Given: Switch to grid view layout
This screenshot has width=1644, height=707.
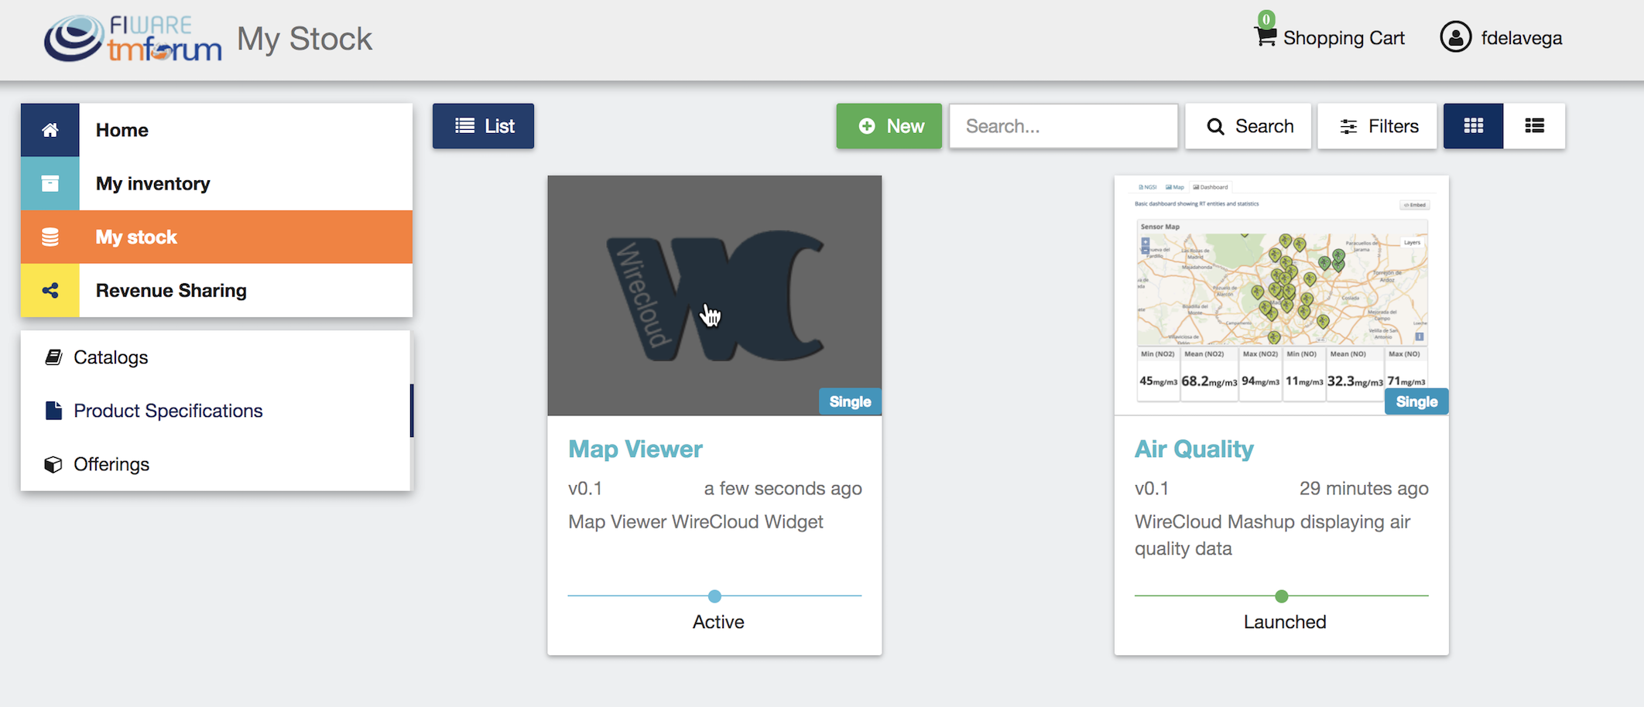Looking at the screenshot, I should pyautogui.click(x=1473, y=126).
